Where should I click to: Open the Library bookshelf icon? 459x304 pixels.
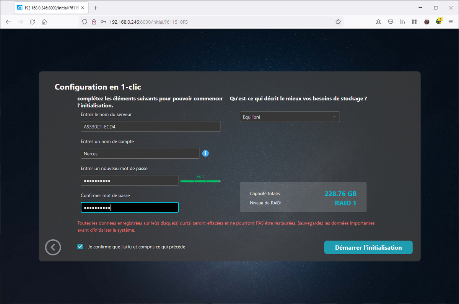[x=403, y=22]
